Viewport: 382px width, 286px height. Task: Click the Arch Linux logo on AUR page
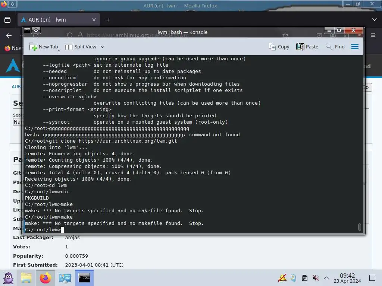tap(13, 65)
